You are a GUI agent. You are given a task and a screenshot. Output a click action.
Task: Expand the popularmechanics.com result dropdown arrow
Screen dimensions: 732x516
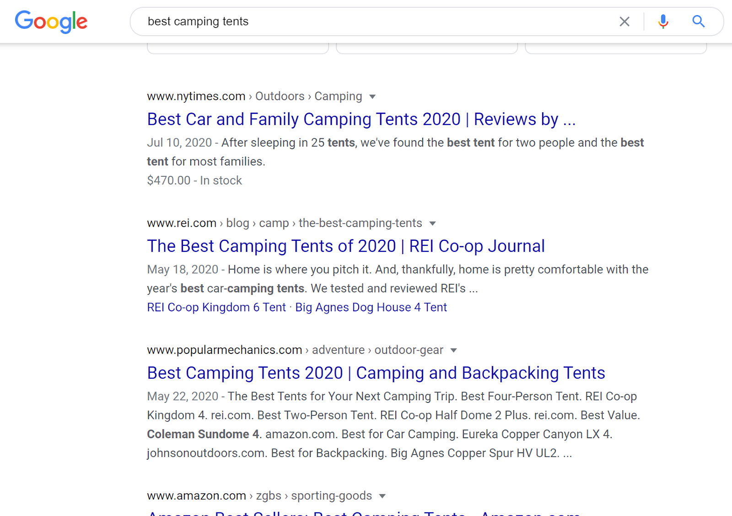[453, 350]
